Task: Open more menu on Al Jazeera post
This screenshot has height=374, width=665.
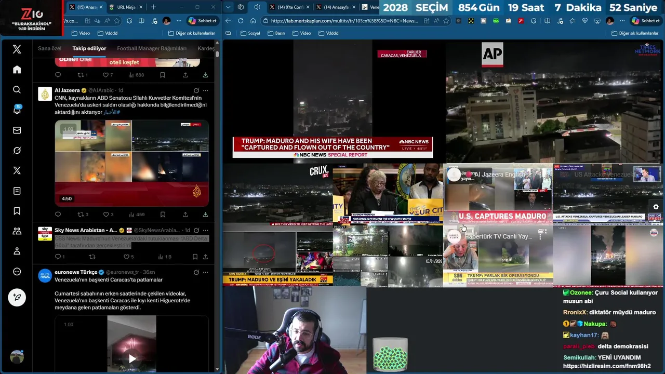Action: coord(206,90)
